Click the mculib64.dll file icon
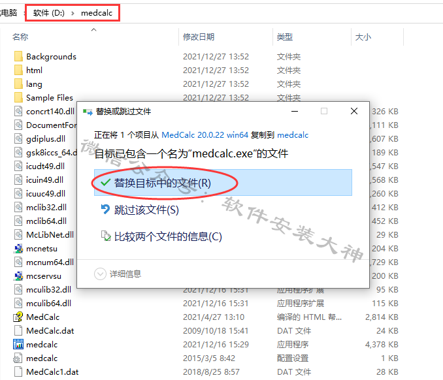 [x=18, y=303]
